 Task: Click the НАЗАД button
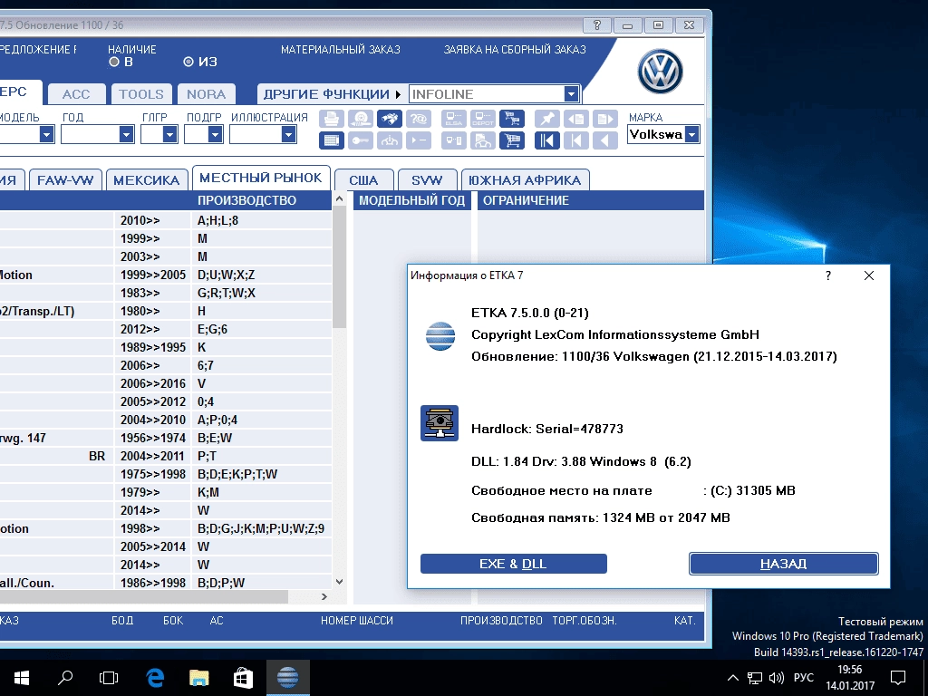pos(784,564)
